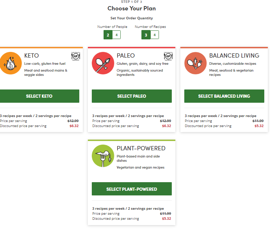Select the Keto plan button
Image resolution: width=270 pixels, height=233 pixels.
(39, 96)
